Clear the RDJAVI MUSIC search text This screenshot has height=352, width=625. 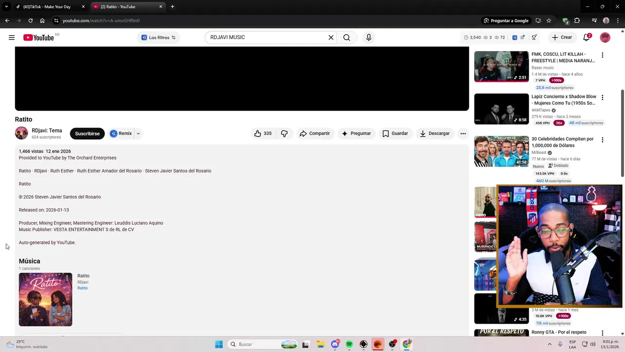point(331,38)
